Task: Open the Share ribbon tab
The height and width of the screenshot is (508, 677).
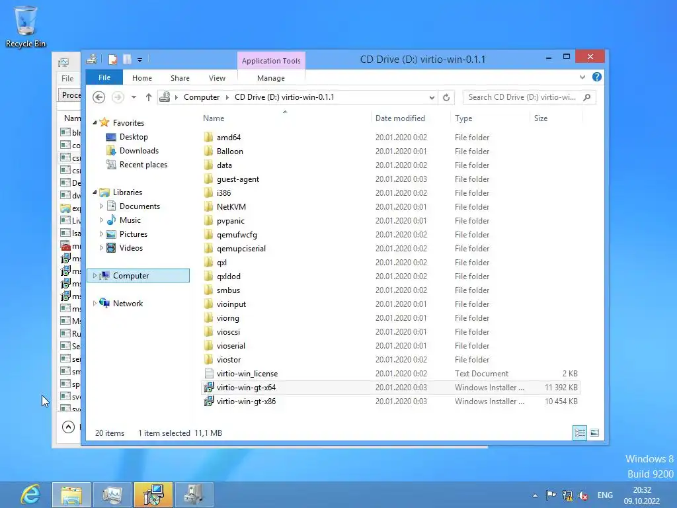Action: point(180,78)
